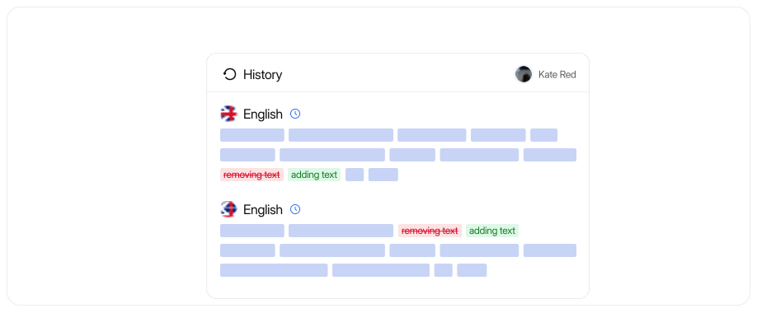Click the first English entry's UK flag
This screenshot has height=313, width=757.
tap(229, 114)
